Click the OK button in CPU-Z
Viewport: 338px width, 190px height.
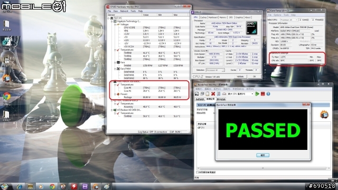(254, 77)
